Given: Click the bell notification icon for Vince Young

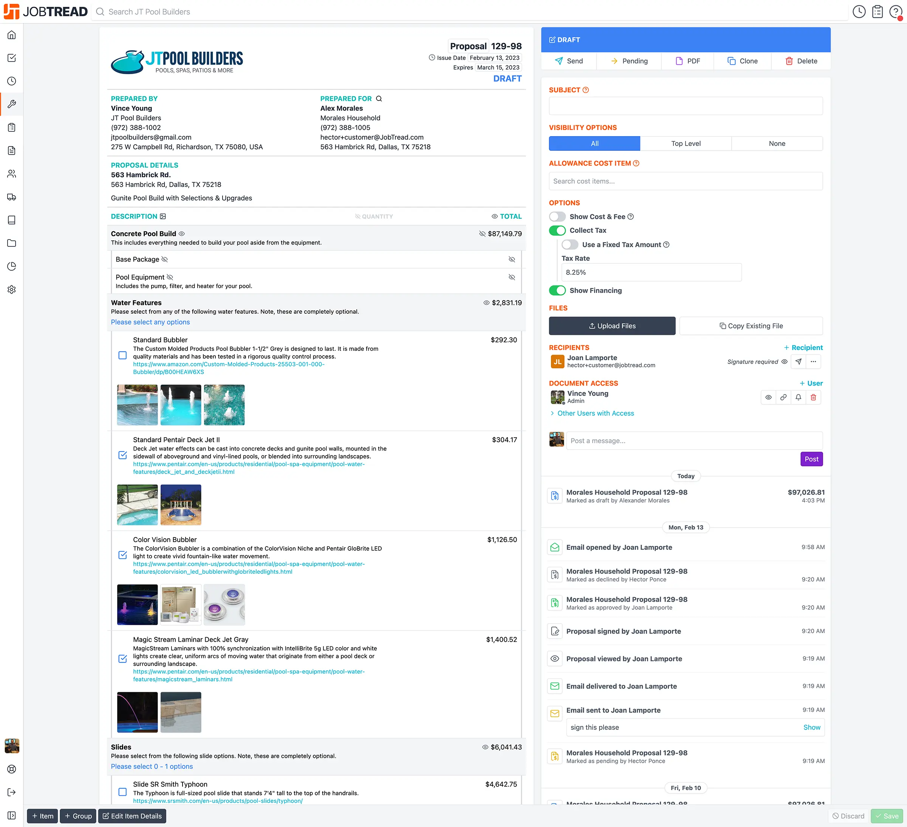Looking at the screenshot, I should coord(798,397).
